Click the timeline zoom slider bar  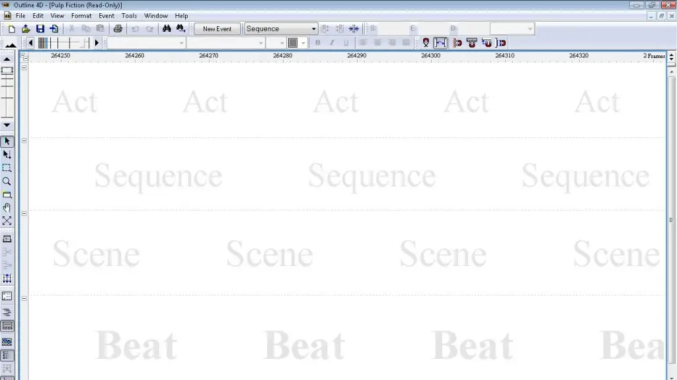63,43
